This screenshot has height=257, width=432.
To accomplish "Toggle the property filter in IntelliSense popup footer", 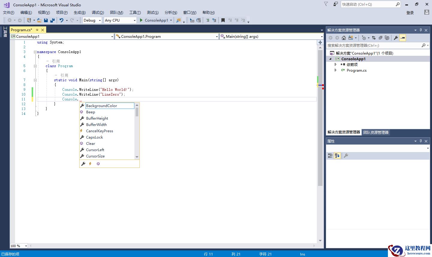I will [83, 164].
